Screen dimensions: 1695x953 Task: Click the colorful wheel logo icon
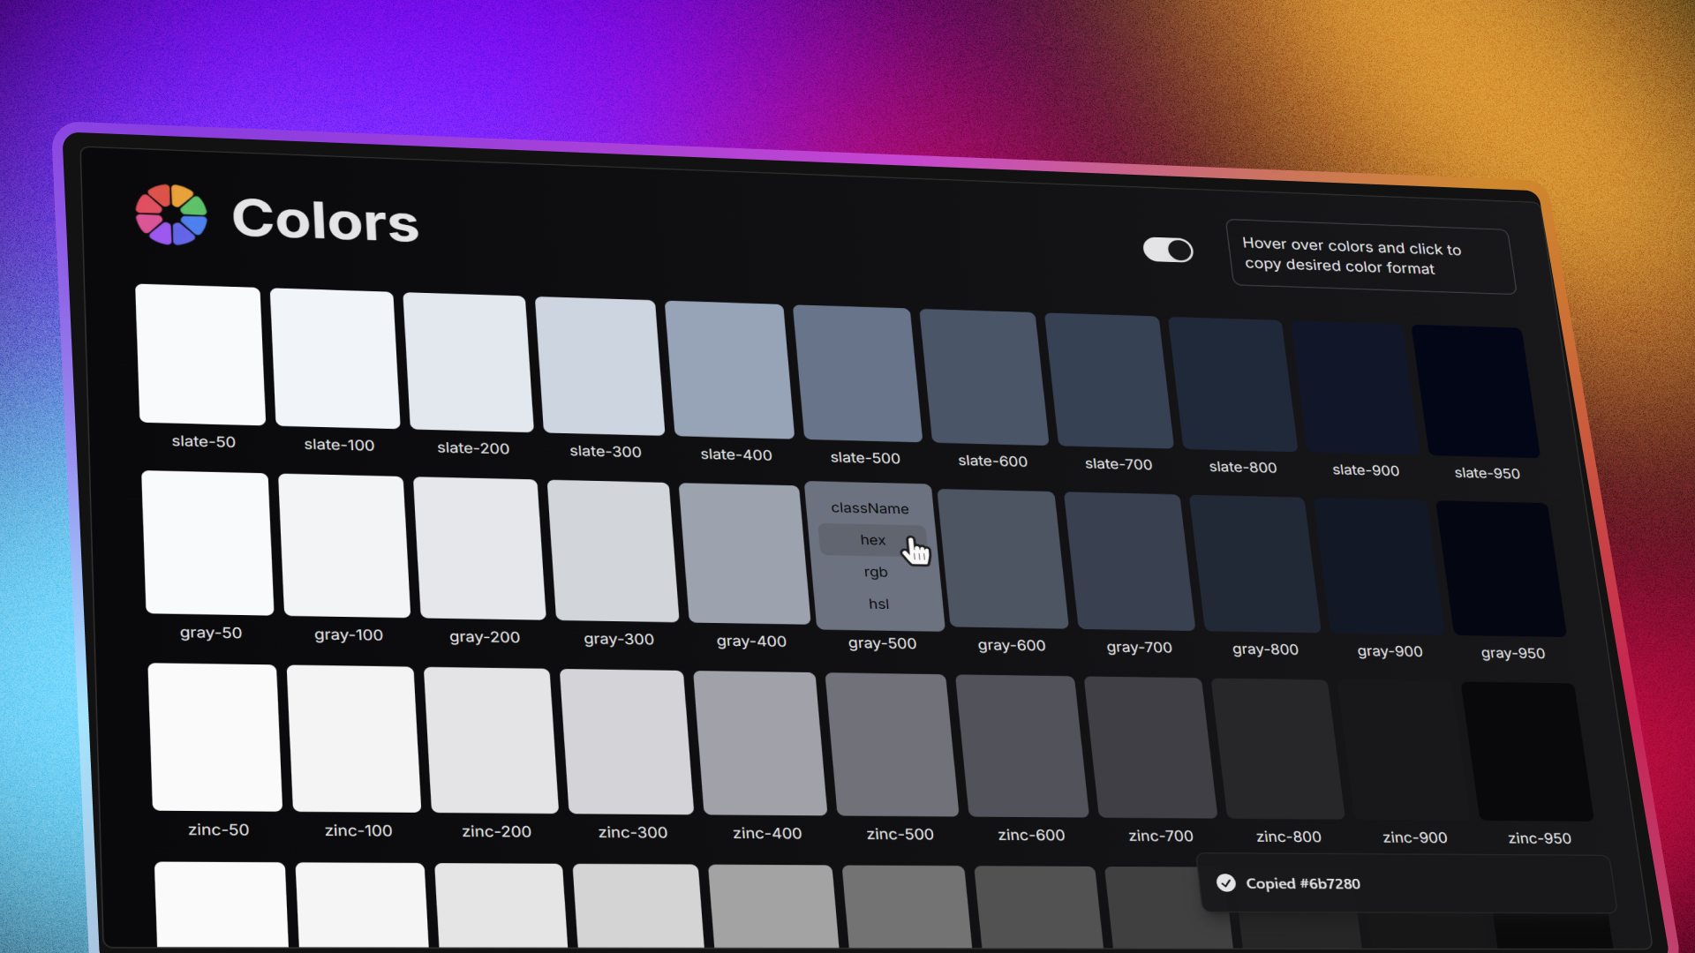click(171, 214)
